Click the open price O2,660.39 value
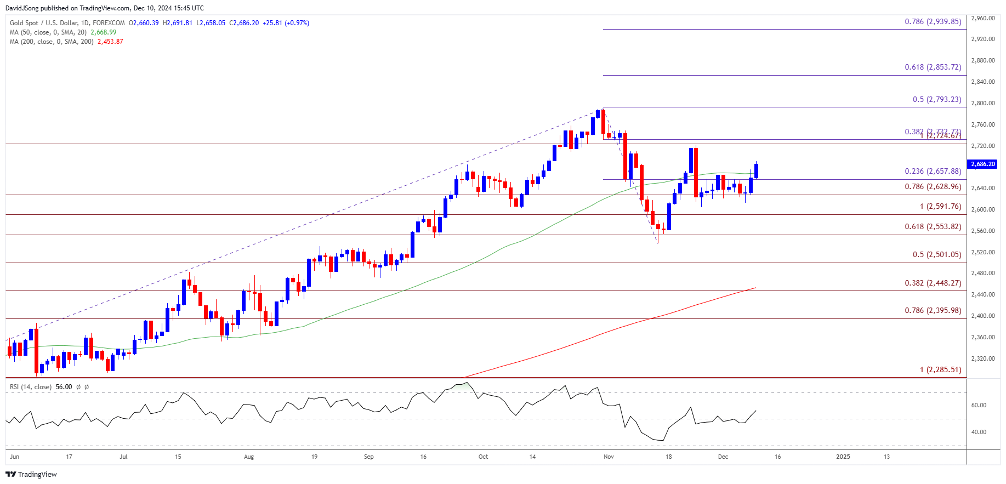Screen dimensions: 1006x484 [144, 23]
